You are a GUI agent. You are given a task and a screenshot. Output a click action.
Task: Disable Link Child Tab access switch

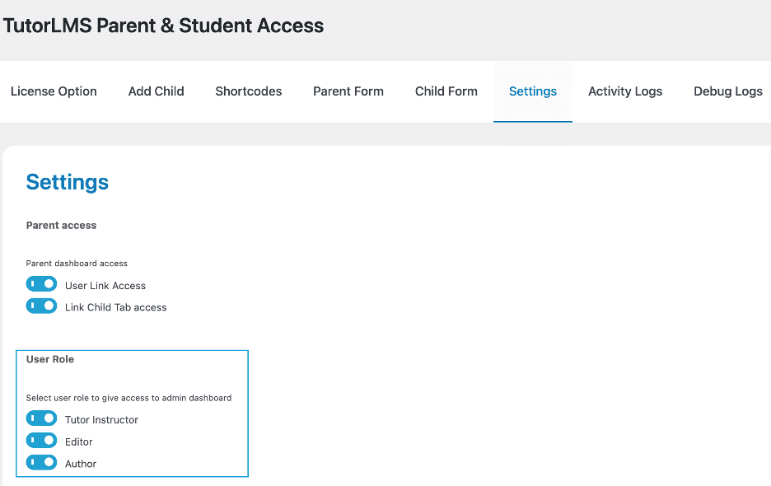(41, 306)
